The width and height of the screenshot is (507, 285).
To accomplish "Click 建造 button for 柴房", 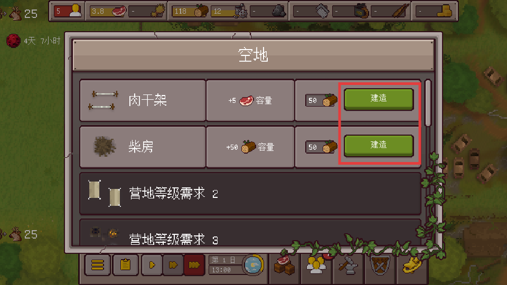I will coord(379,146).
